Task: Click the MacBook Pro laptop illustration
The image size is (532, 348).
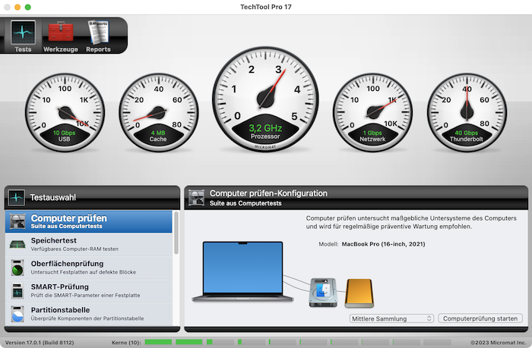Action: [242, 271]
